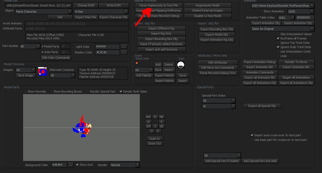Screen dimensions: 322x173
Task: Click the E direction button
Action: click(x=162, y=122)
